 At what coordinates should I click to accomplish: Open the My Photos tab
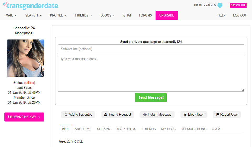tap(127, 129)
